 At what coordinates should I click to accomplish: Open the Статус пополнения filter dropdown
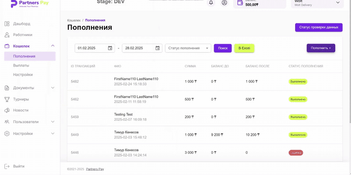(x=188, y=48)
